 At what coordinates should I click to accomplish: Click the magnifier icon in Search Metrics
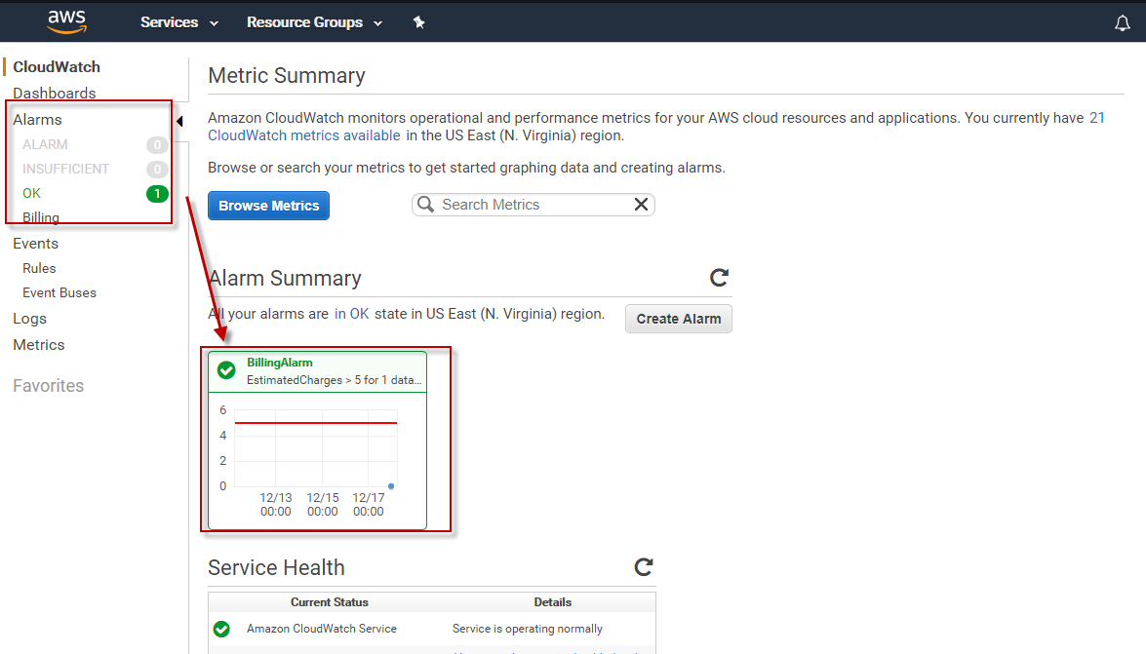tap(425, 205)
